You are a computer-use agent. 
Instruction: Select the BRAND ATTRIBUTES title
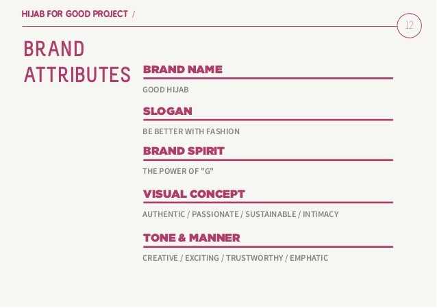(x=77, y=62)
